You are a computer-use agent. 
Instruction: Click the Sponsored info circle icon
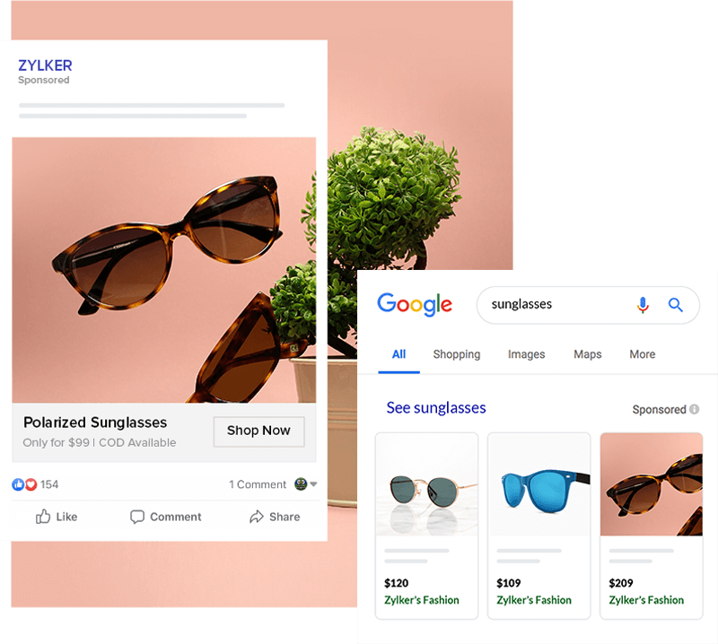(x=694, y=409)
